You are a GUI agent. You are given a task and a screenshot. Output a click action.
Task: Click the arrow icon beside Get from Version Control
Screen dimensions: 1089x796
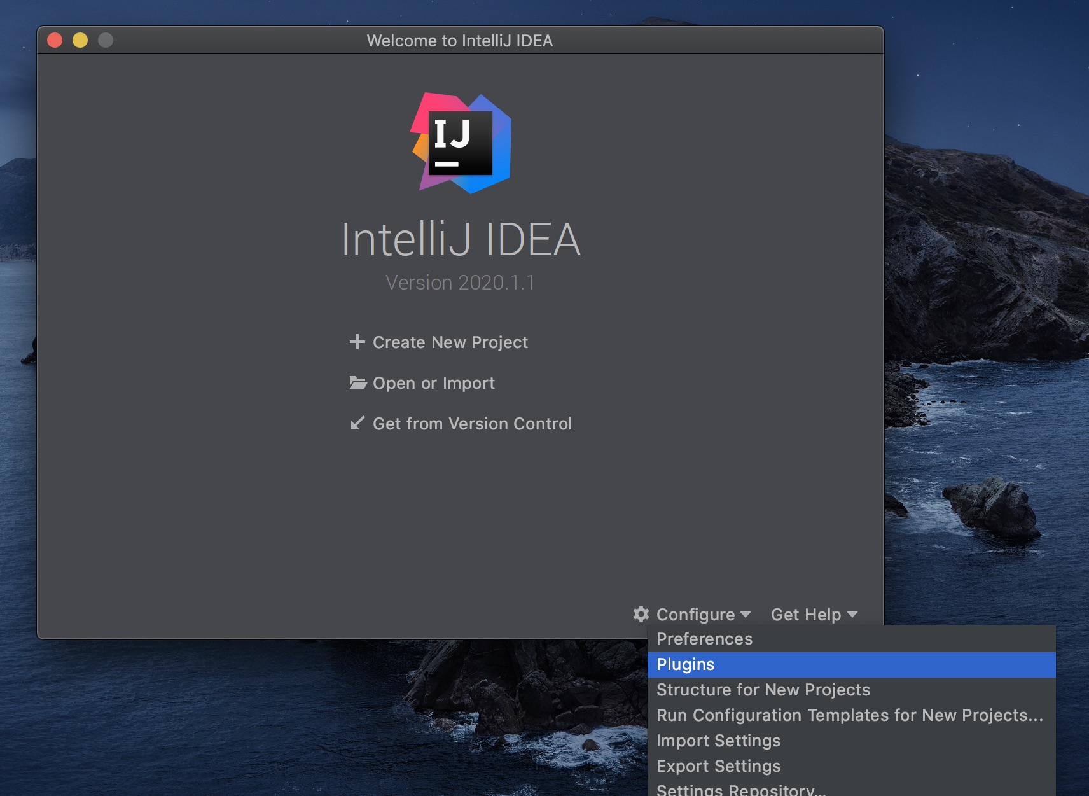click(357, 423)
